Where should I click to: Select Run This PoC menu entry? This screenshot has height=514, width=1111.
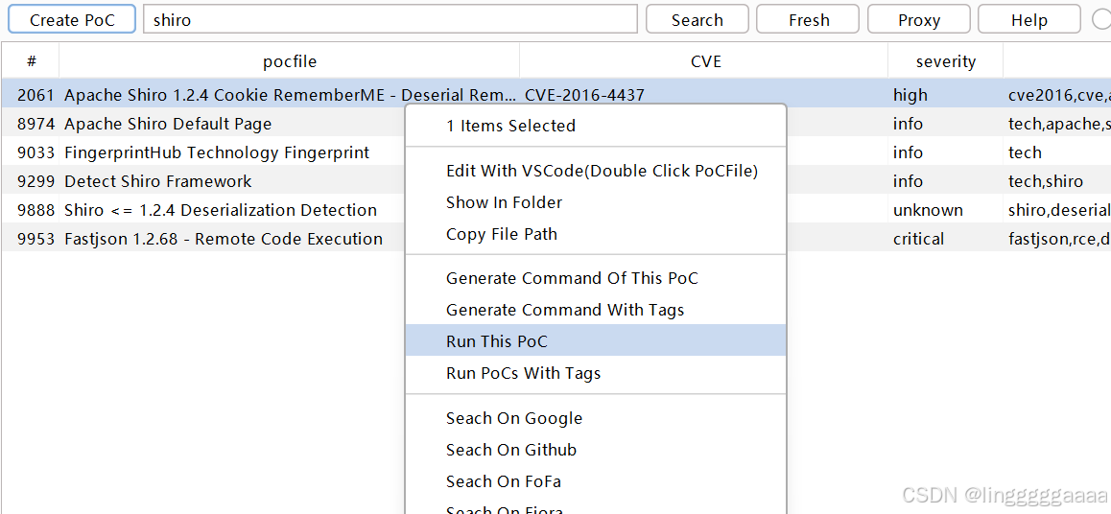click(x=596, y=341)
